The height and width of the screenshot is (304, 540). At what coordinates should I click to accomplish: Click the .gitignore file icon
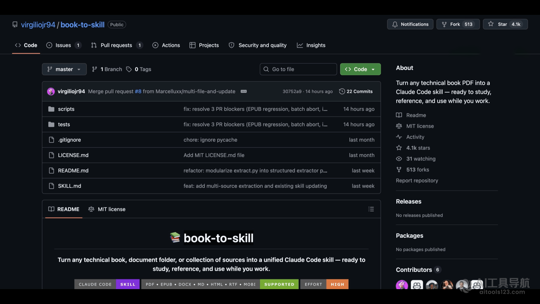(x=51, y=140)
